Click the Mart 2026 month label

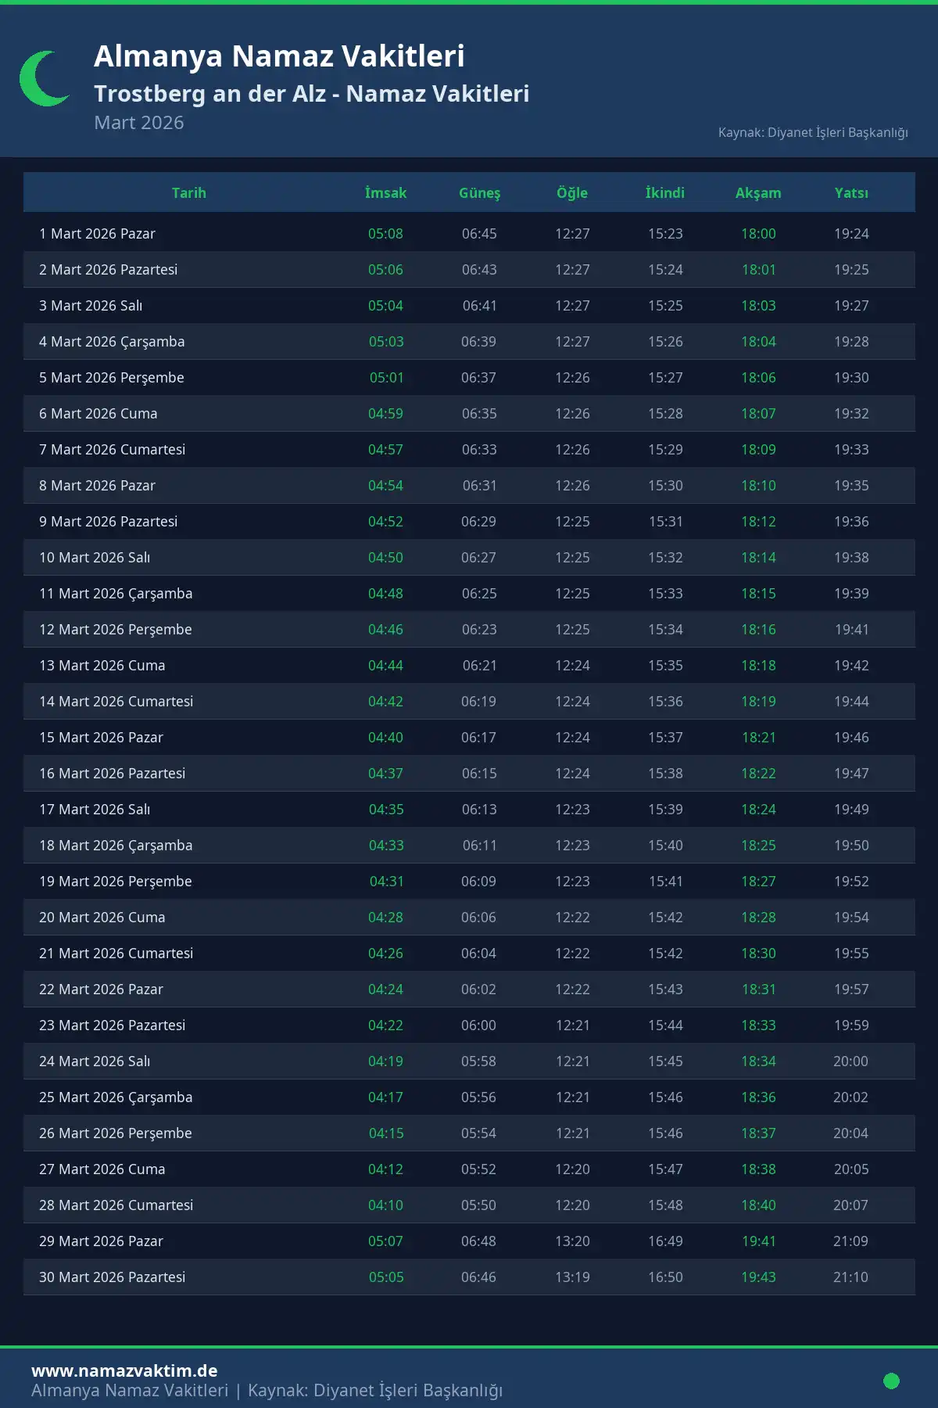pyautogui.click(x=139, y=123)
